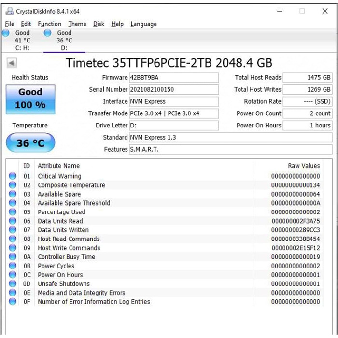338x338 pixels.
Task: Click the Total Host Writes value 1269 GB
Action: click(308, 89)
